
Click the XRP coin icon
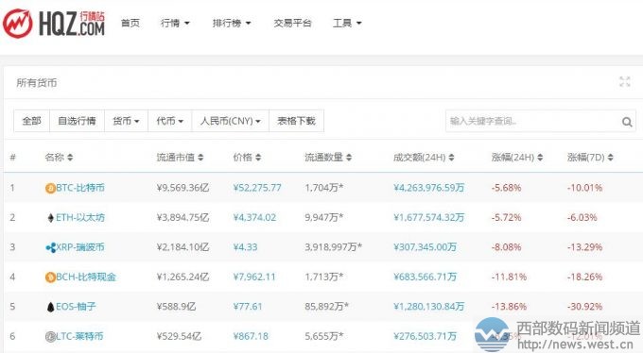50,247
